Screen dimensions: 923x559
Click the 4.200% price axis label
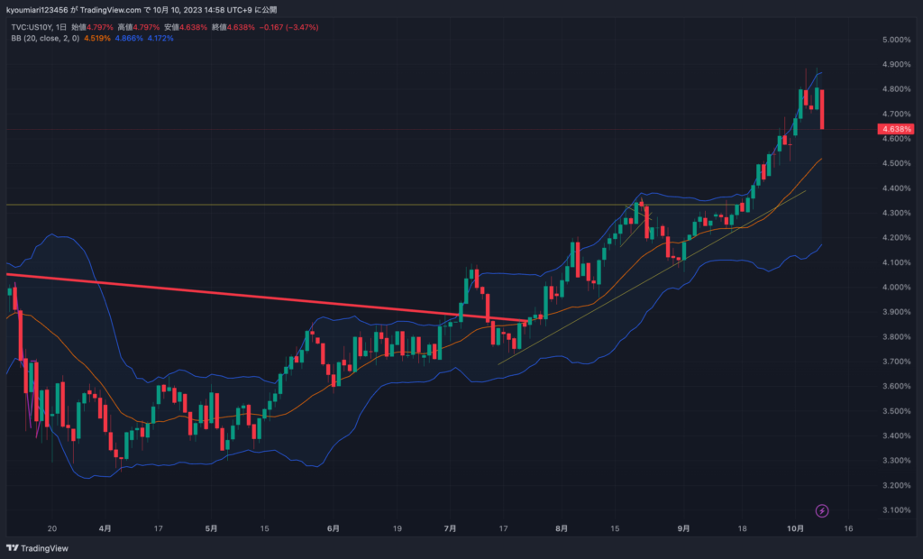[x=897, y=238]
